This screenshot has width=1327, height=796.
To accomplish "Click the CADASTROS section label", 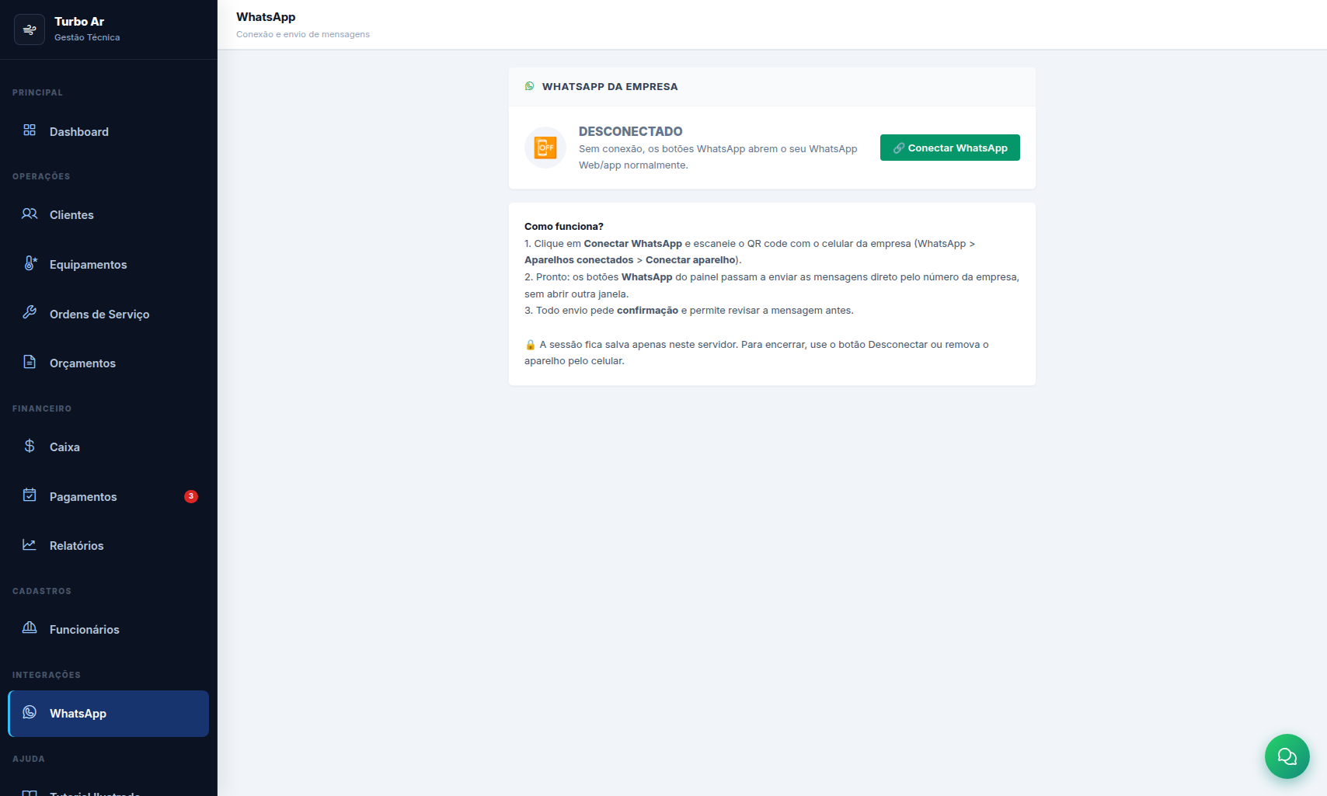I will point(42,591).
